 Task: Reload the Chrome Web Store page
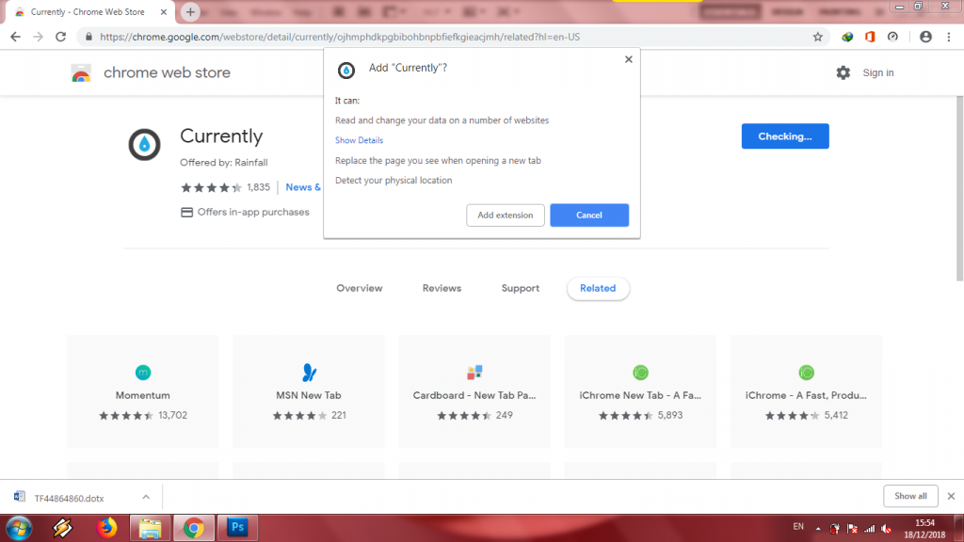coord(61,37)
